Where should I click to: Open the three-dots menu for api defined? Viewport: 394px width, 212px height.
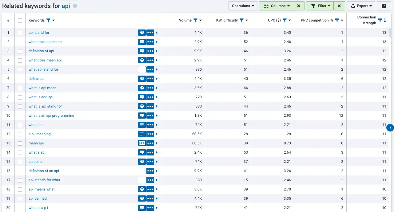(150, 198)
